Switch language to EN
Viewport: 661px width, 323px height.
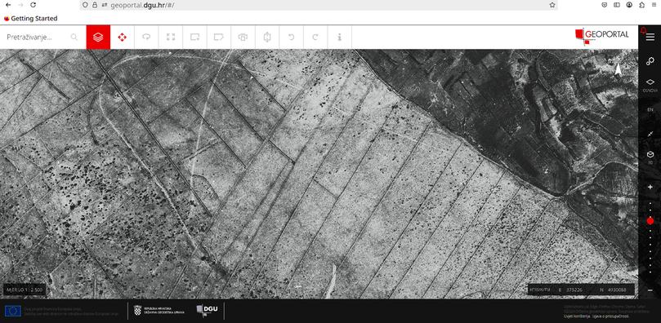click(650, 110)
